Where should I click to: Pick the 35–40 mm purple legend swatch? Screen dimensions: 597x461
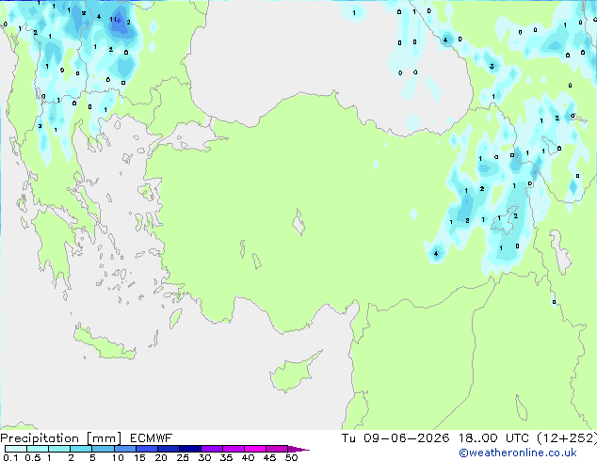click(234, 449)
